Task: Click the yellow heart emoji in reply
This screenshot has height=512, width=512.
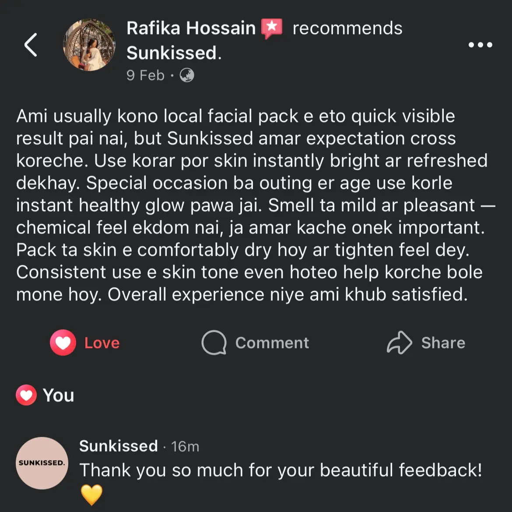Action: click(x=91, y=495)
